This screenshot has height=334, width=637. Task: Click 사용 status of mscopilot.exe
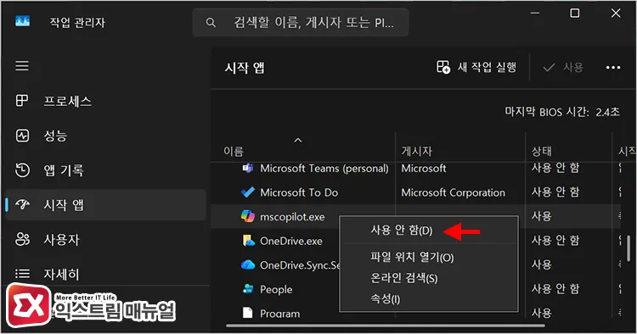(542, 216)
